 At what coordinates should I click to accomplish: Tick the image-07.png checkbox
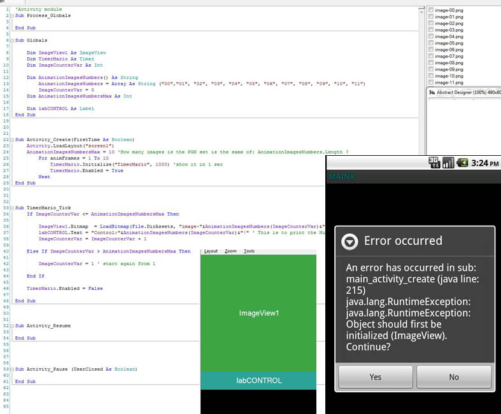[431, 56]
